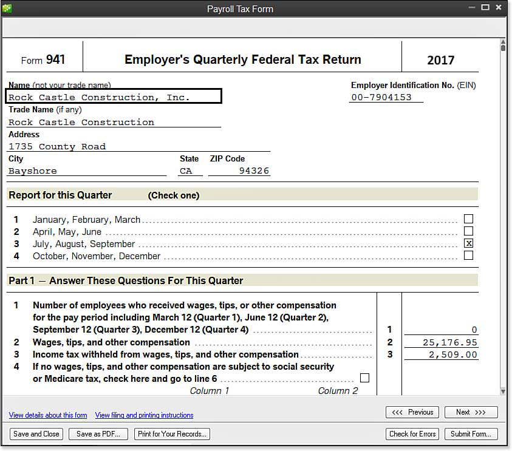Click the Wages, tips, and other compensation label

pos(111,342)
